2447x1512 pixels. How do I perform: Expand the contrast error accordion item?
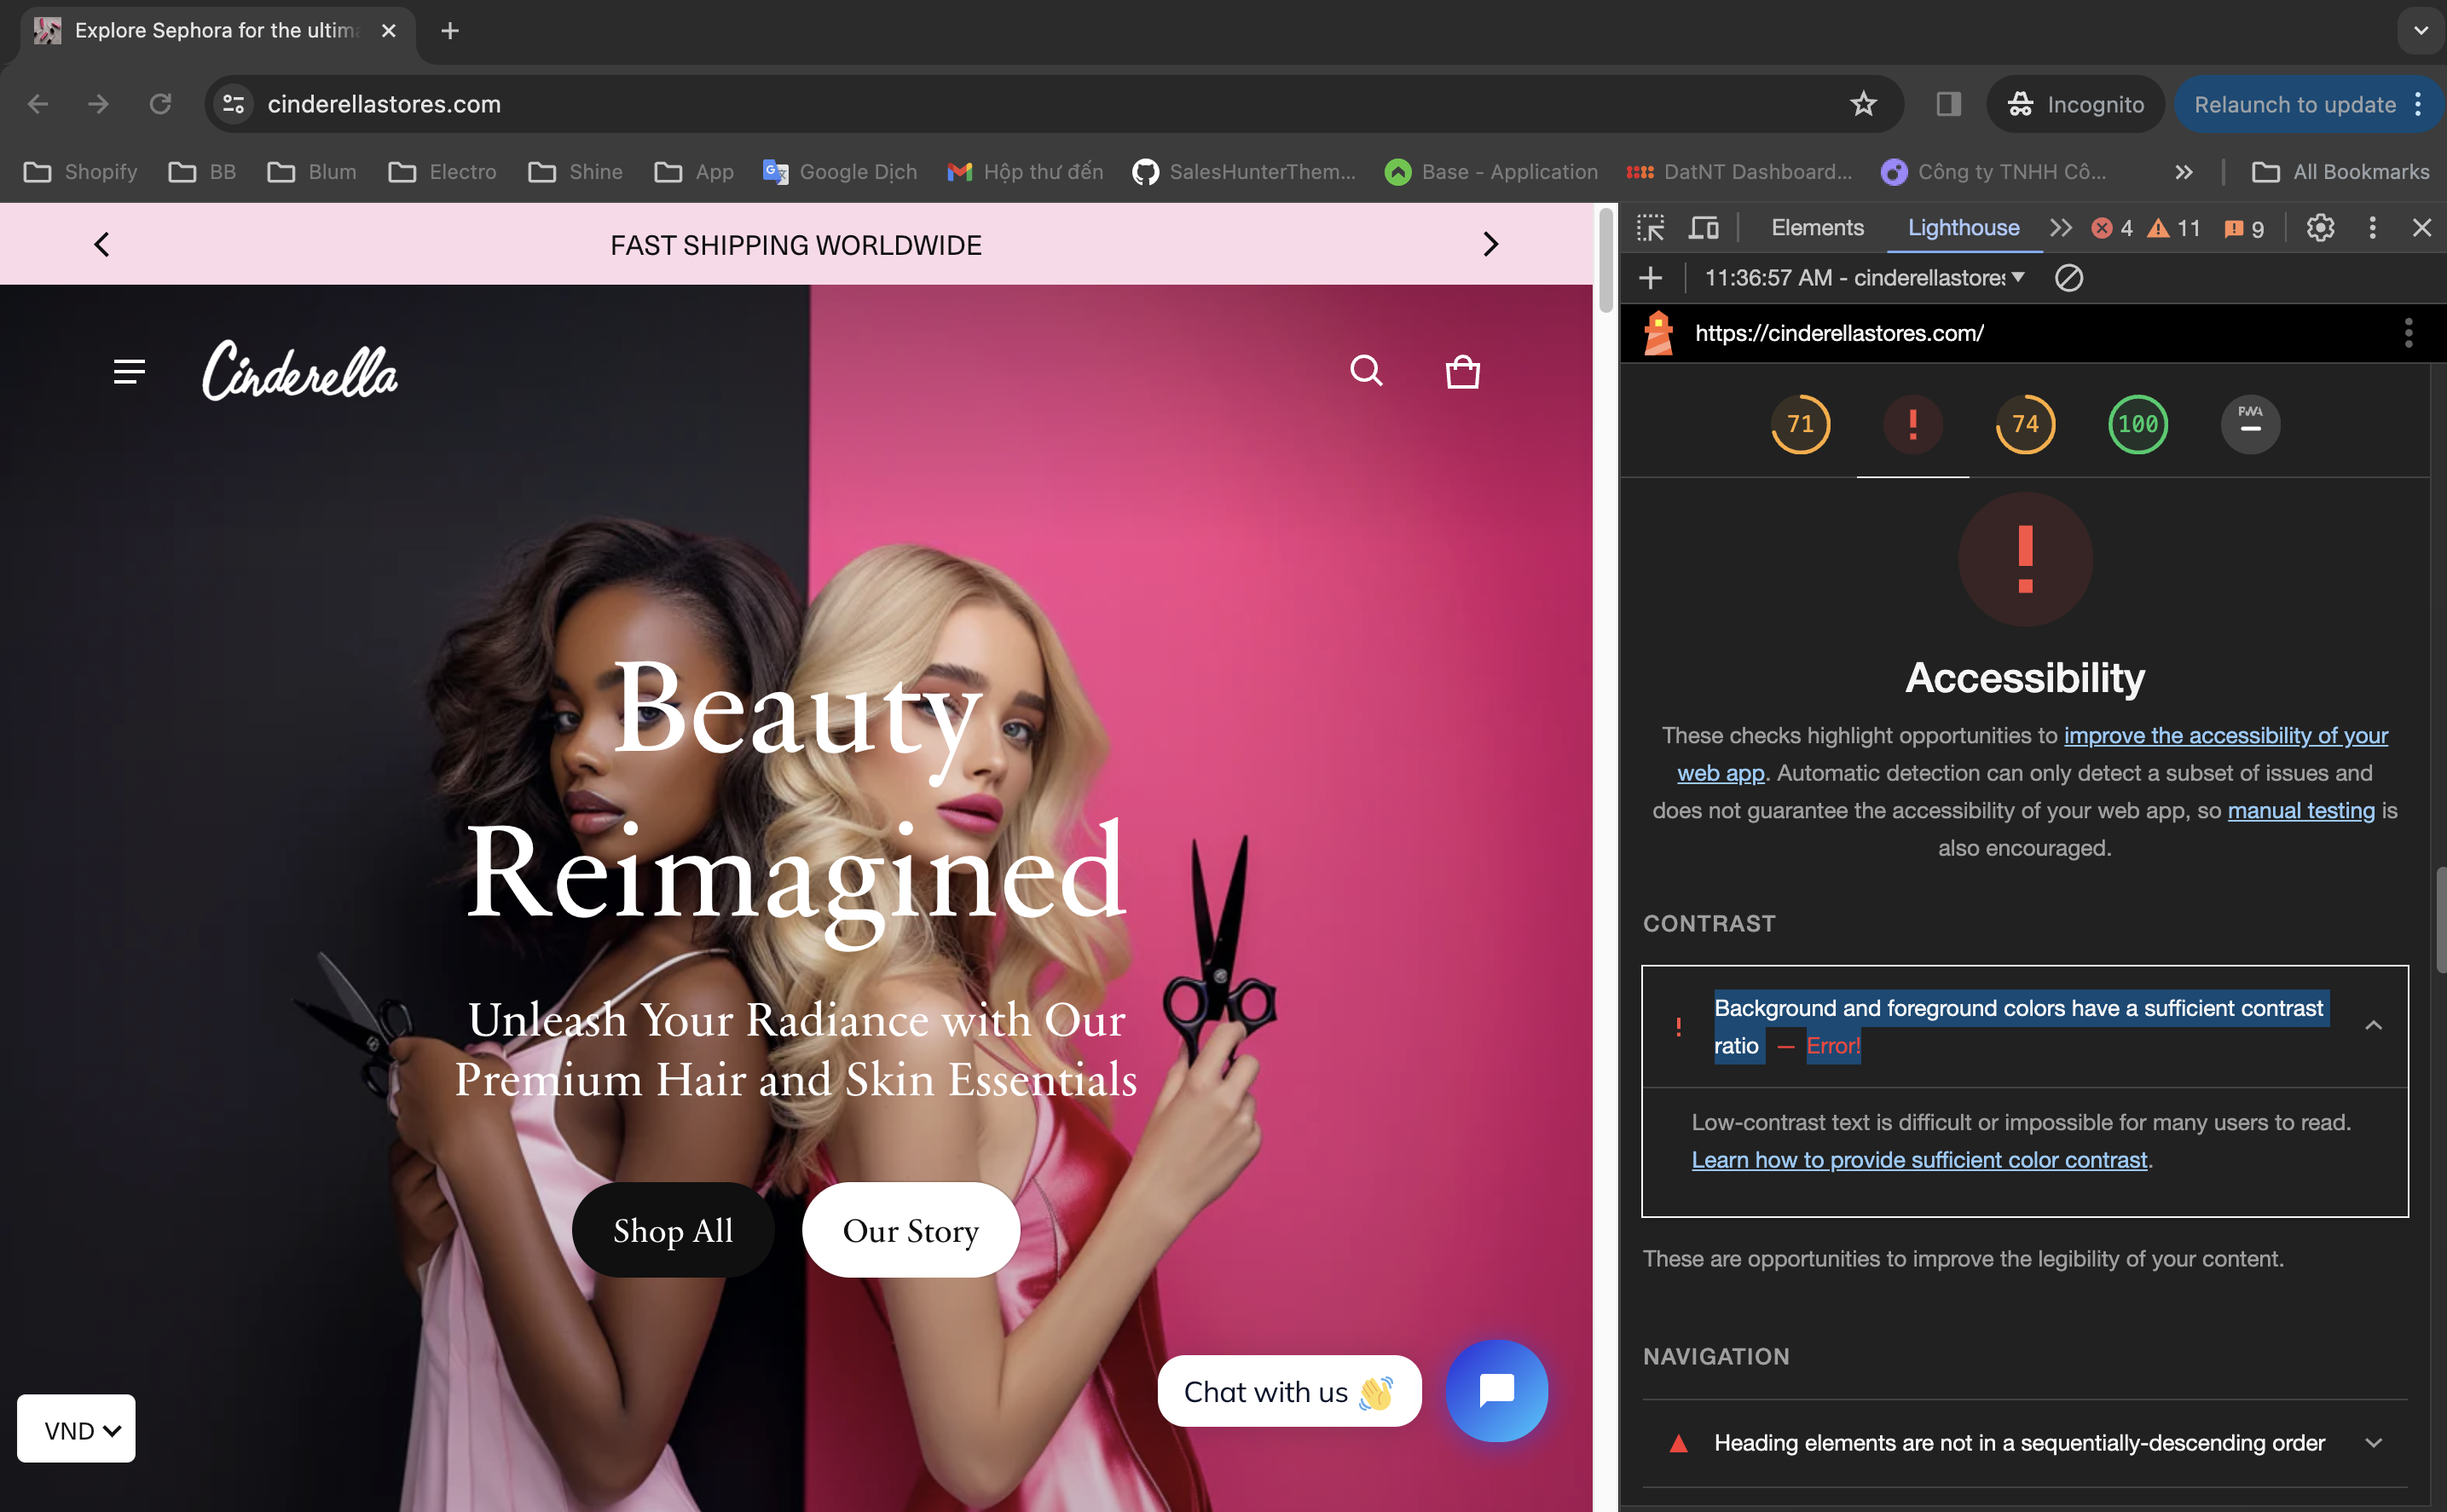coord(2372,1024)
